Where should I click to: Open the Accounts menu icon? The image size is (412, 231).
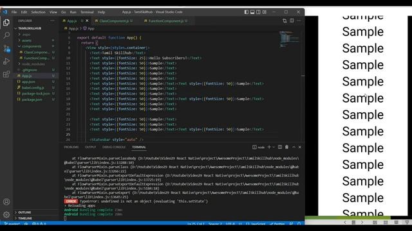[x=6, y=202]
